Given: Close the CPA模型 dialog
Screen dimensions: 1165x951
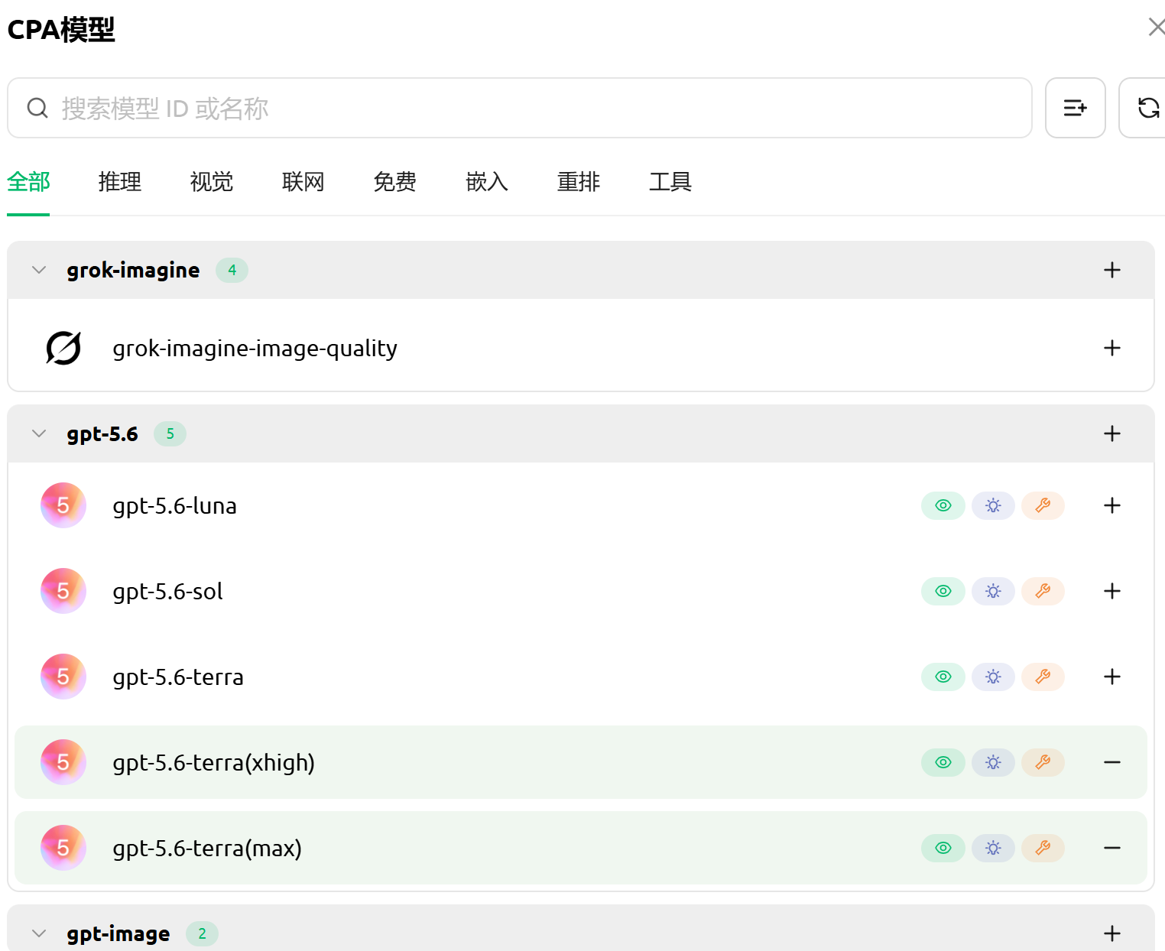Looking at the screenshot, I should tap(1156, 28).
